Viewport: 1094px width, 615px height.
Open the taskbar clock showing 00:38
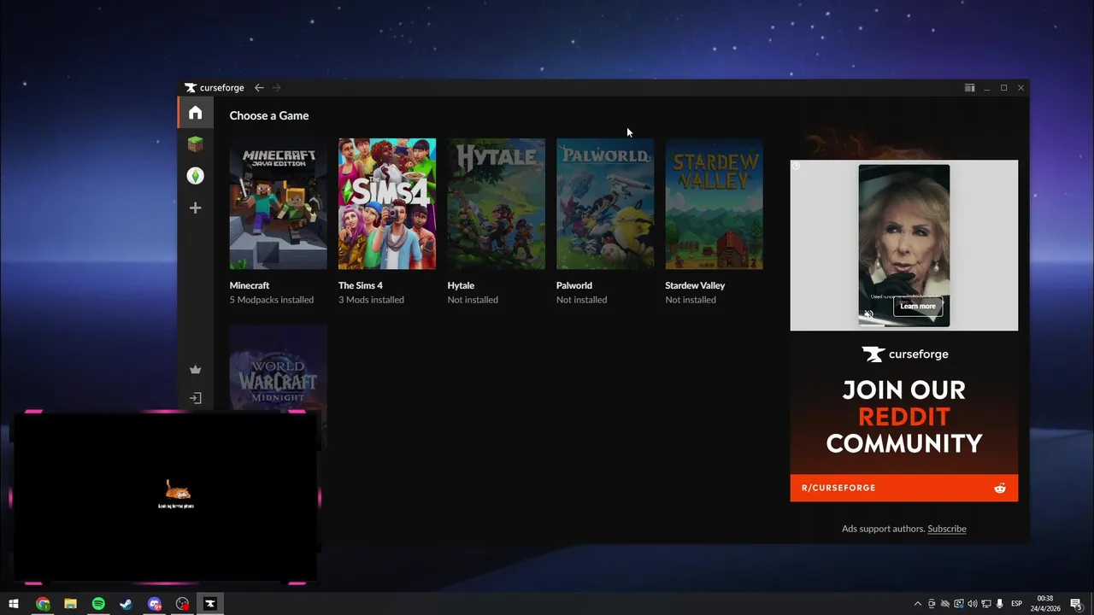click(x=1045, y=604)
